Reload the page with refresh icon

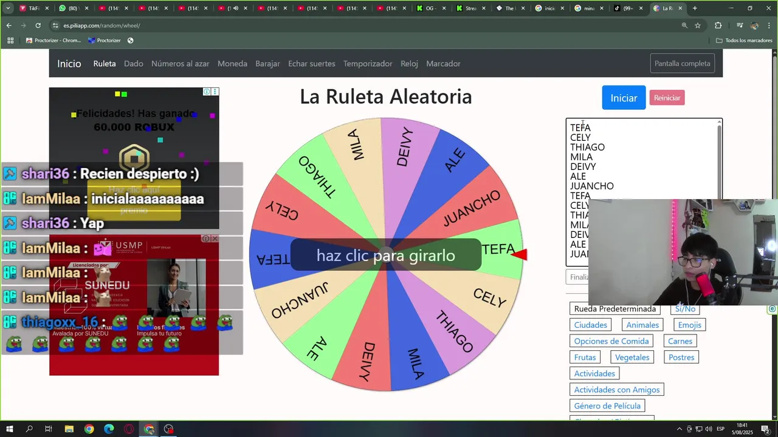38,25
